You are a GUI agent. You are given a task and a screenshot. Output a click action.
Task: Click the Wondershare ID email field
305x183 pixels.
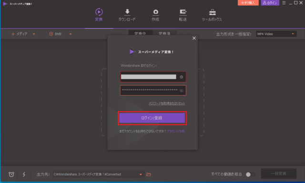coord(153,77)
